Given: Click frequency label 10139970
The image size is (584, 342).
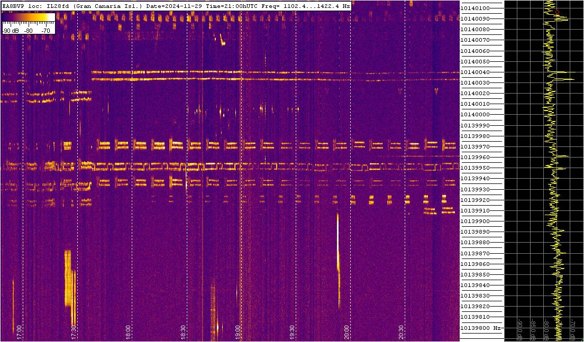Looking at the screenshot, I should pos(475,146).
